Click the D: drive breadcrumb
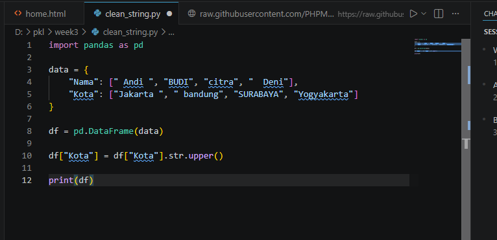Viewport: 497px width, 240px height. tap(19, 32)
